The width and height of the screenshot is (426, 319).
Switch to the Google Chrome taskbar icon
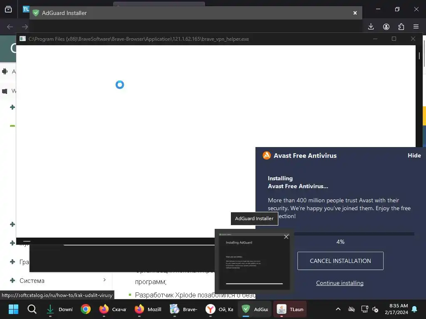tap(86, 309)
